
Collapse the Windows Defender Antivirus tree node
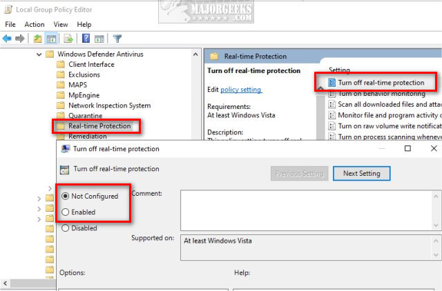point(39,54)
